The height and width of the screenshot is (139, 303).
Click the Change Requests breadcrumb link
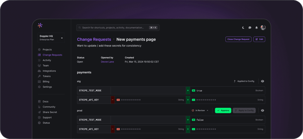click(x=94, y=39)
